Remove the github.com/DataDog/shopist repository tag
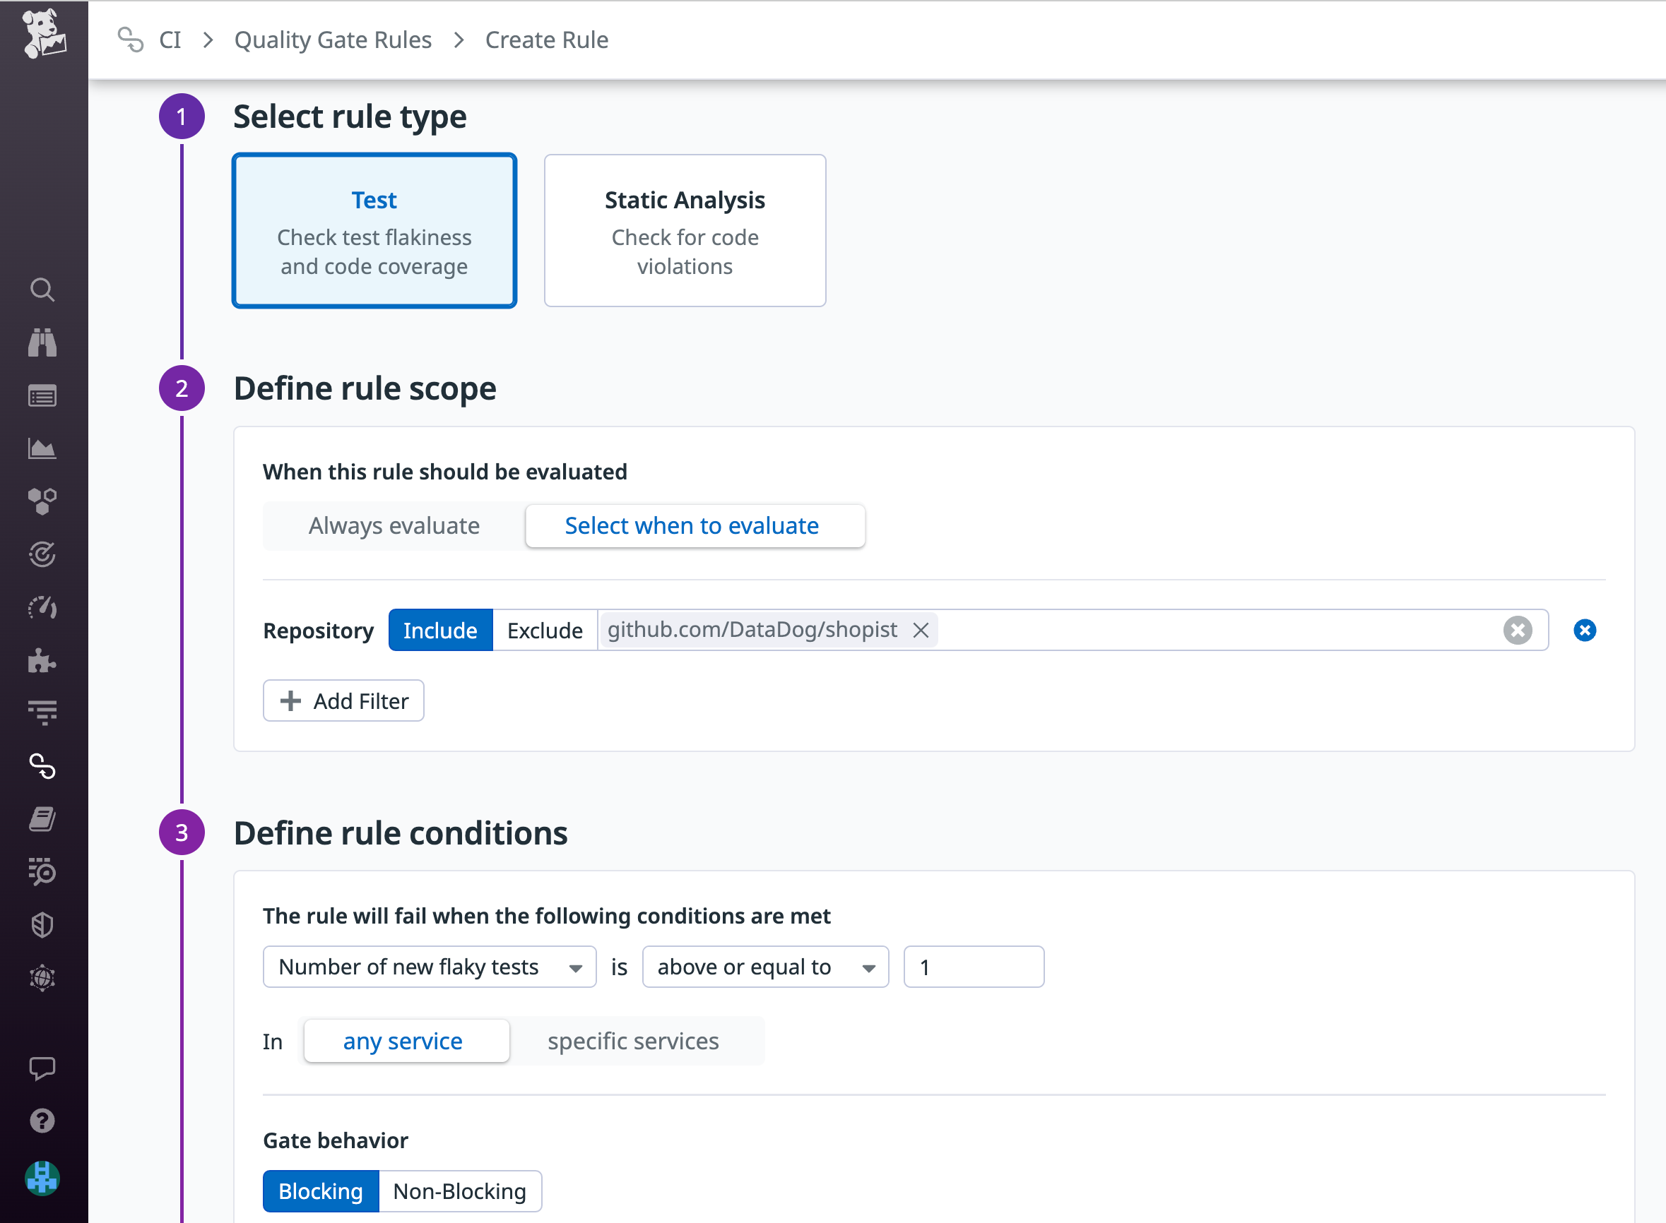 [x=921, y=630]
